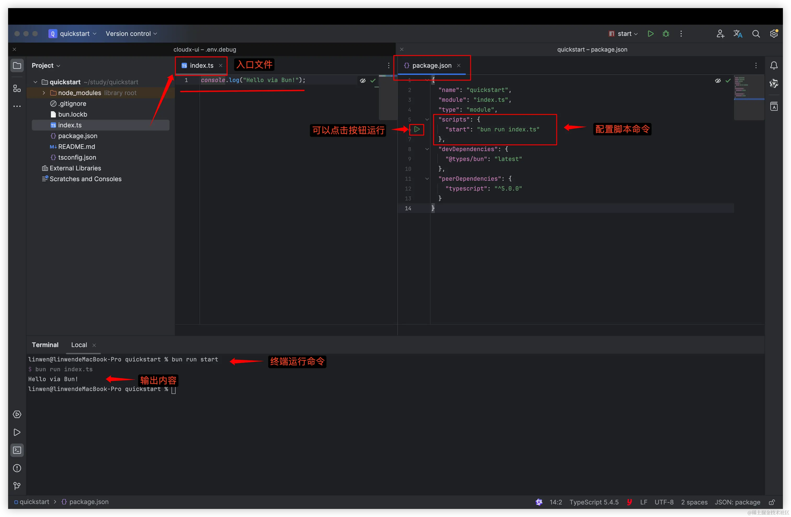Open the Project view dropdown
The width and height of the screenshot is (791, 517).
(46, 65)
